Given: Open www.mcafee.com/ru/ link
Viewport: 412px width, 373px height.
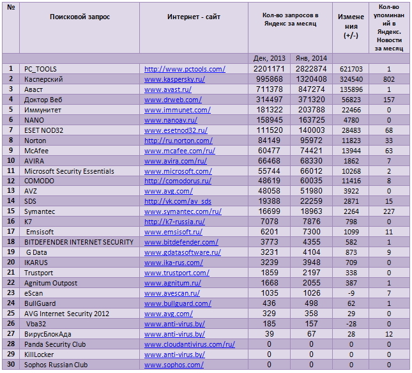Looking at the screenshot, I should pos(179,151).
